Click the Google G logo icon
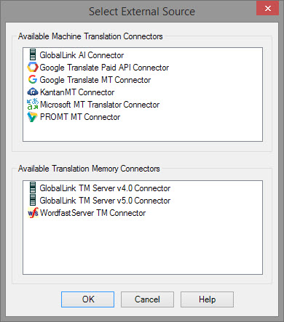The image size is (284, 322). click(x=33, y=79)
